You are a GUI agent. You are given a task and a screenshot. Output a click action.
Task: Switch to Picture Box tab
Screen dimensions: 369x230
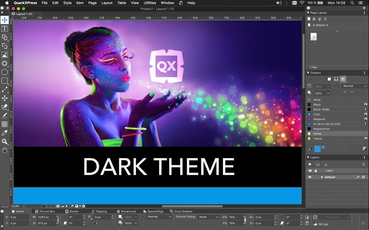(x=45, y=211)
